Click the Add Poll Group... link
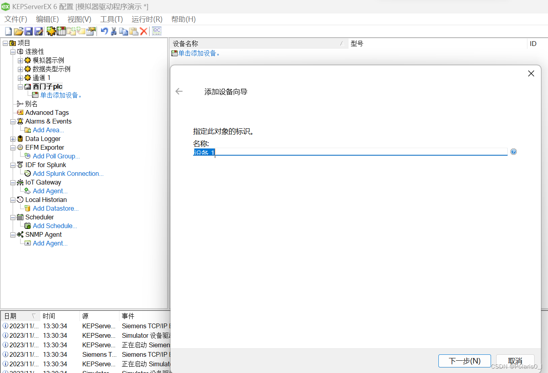 coord(56,156)
